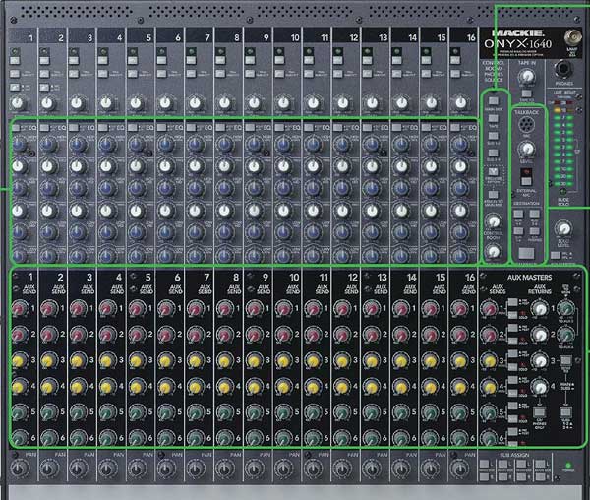Viewport: 590px width, 500px height.
Task: Click first Sub Assign L button
Action: (484, 464)
